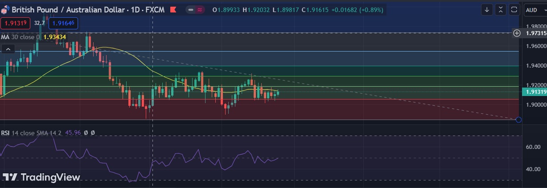The width and height of the screenshot is (547, 188).
Task: Click the 1.98000 price scale label
Action: [536, 26]
